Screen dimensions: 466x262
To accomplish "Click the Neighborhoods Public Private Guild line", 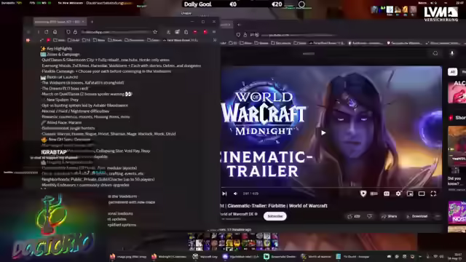I will (98, 179).
